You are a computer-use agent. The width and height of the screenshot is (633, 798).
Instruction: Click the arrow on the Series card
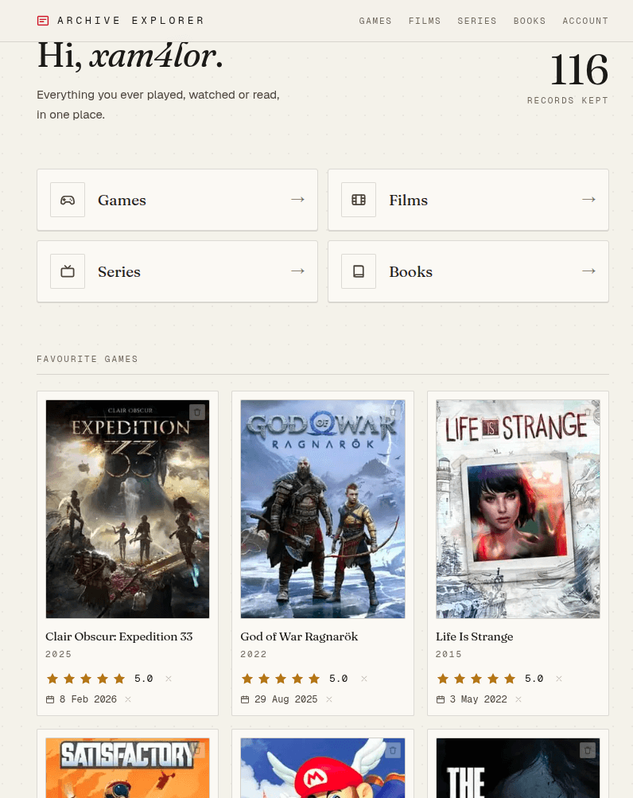(x=297, y=271)
